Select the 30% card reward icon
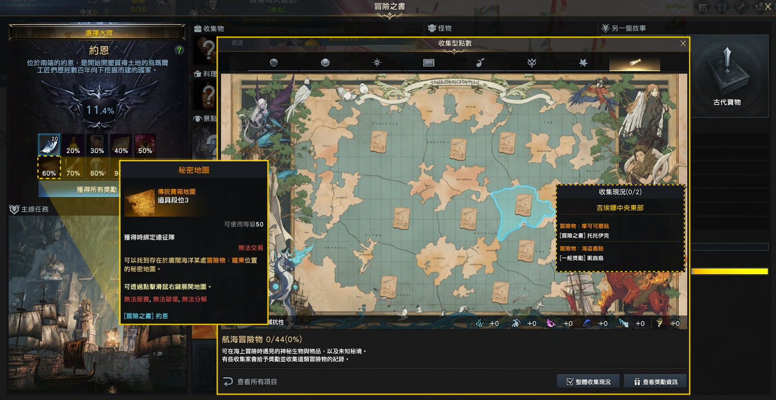776x400 pixels. pyautogui.click(x=97, y=145)
